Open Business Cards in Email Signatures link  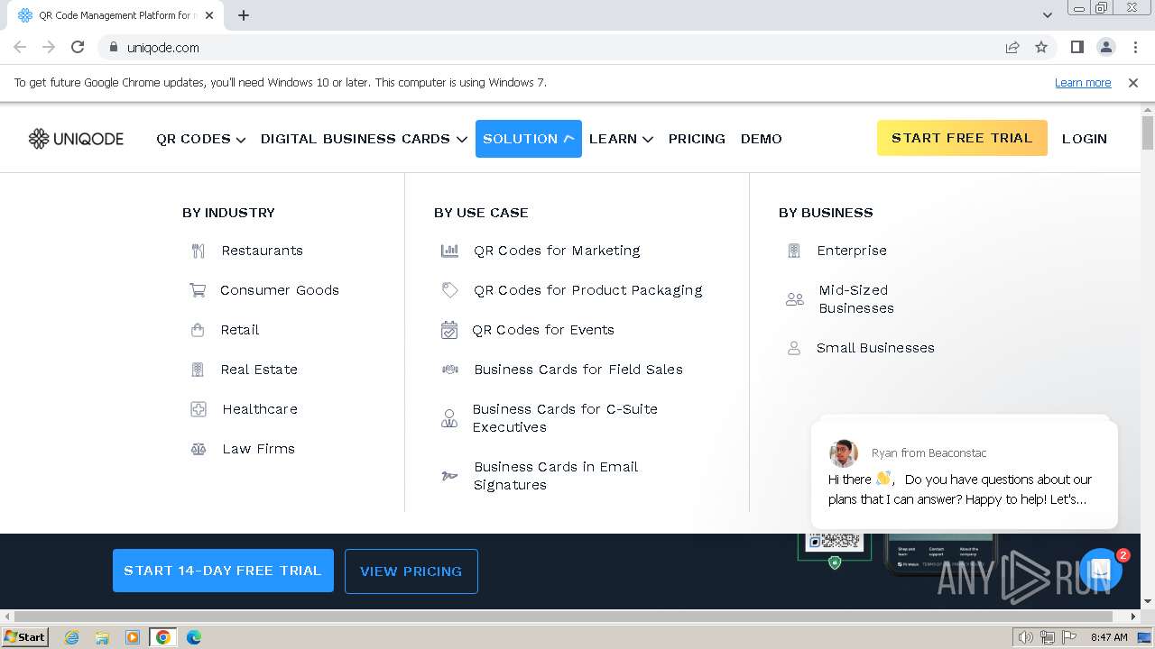[x=556, y=476]
